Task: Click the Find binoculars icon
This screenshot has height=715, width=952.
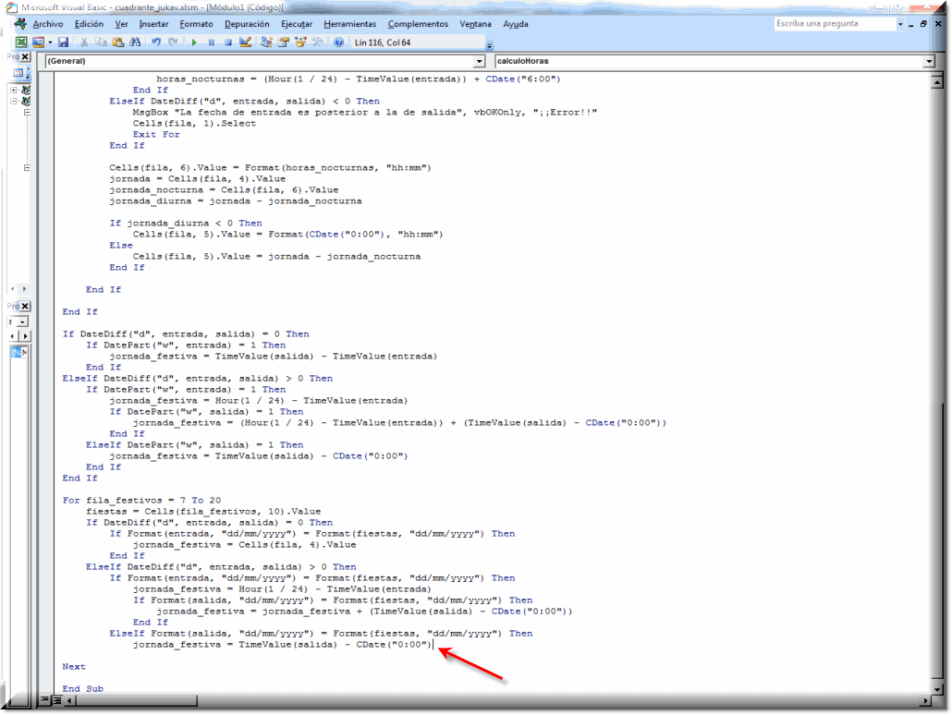Action: tap(135, 42)
